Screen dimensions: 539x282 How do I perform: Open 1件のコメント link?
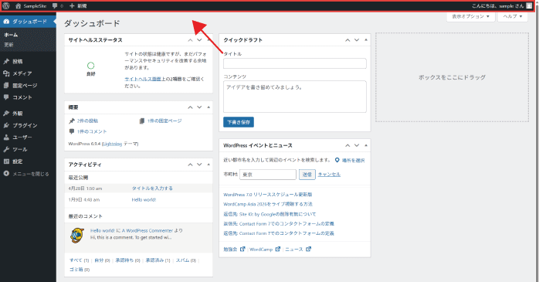[x=92, y=131]
